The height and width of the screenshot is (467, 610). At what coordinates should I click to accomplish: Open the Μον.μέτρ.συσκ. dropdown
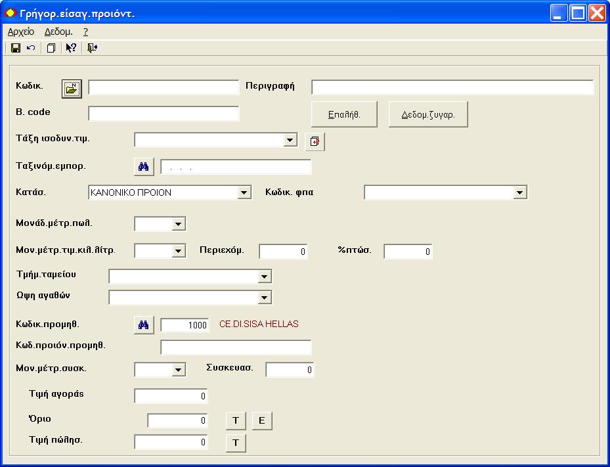[178, 369]
